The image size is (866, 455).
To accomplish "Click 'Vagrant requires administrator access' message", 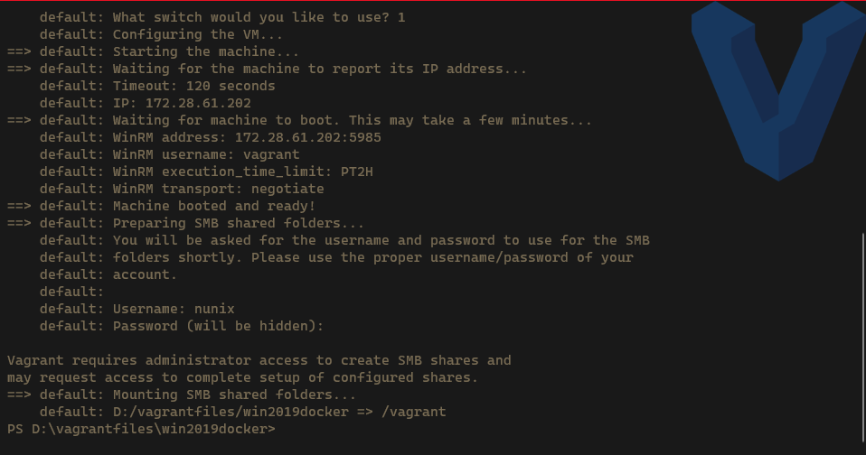I will coord(259,360).
